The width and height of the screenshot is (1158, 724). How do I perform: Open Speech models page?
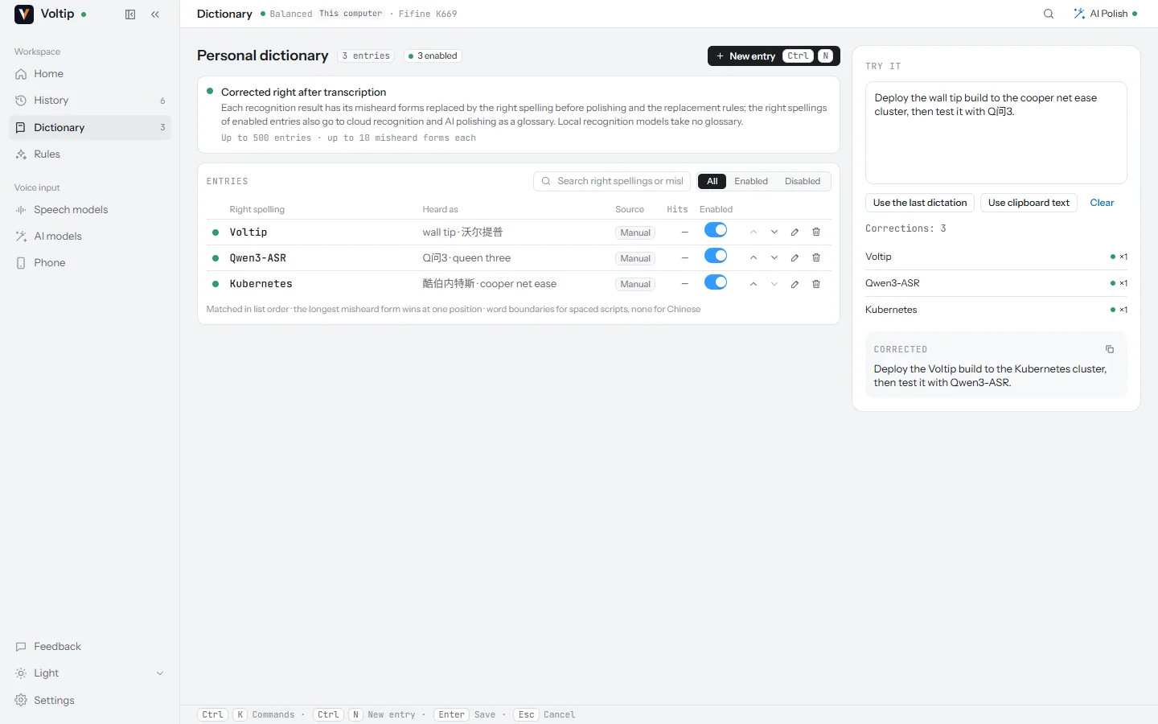pos(90,210)
